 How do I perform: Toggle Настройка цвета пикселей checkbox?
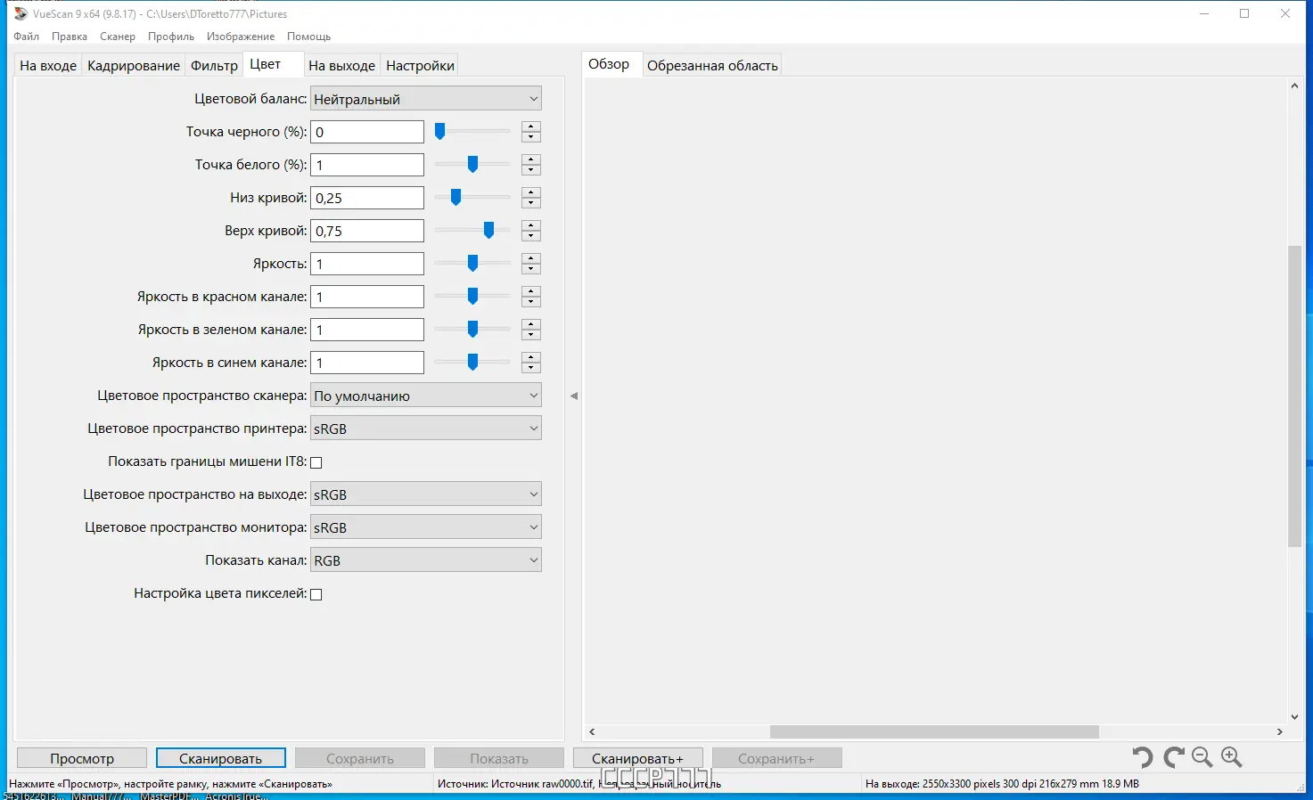pyautogui.click(x=316, y=594)
